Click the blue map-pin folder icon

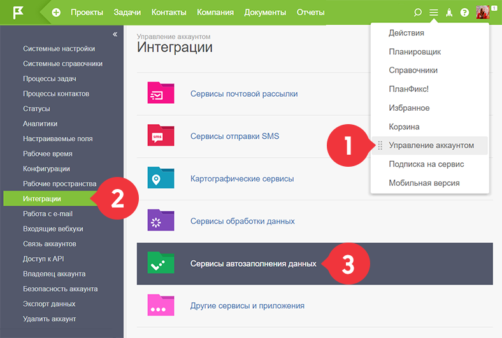pos(161,178)
